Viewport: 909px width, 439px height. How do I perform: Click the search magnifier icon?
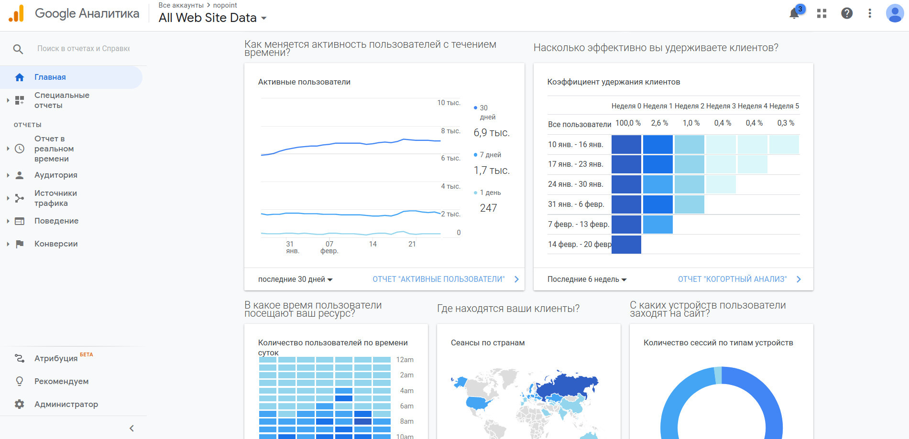pos(18,49)
